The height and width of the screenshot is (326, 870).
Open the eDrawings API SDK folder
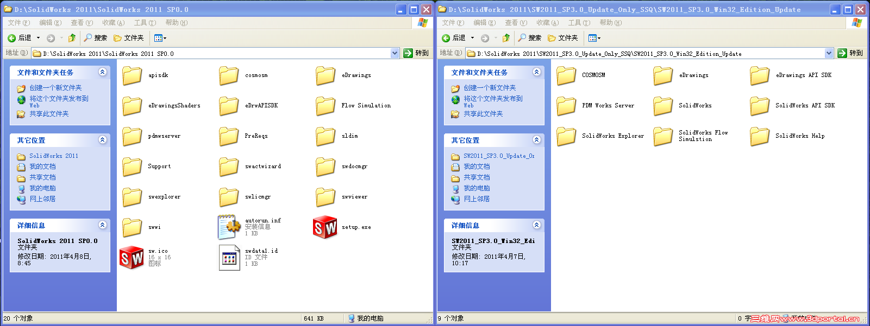(760, 75)
